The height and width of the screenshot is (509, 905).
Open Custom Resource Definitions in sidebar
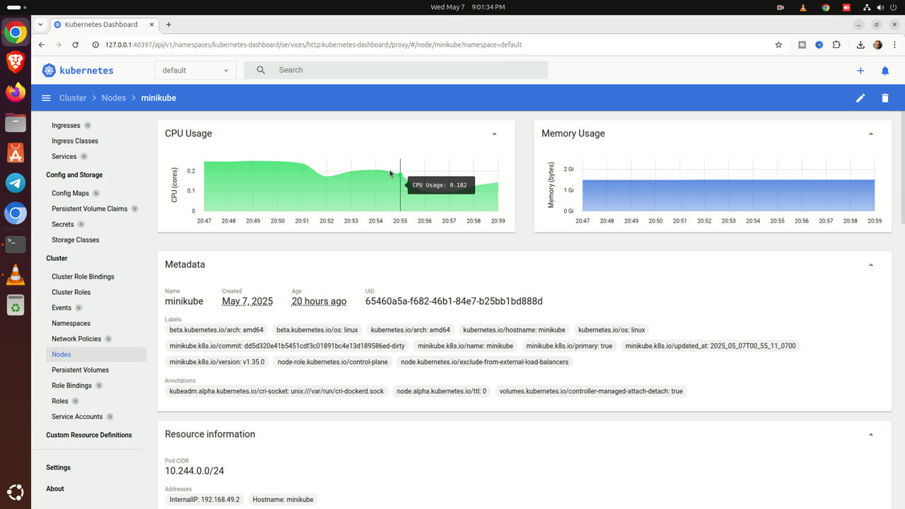(89, 435)
